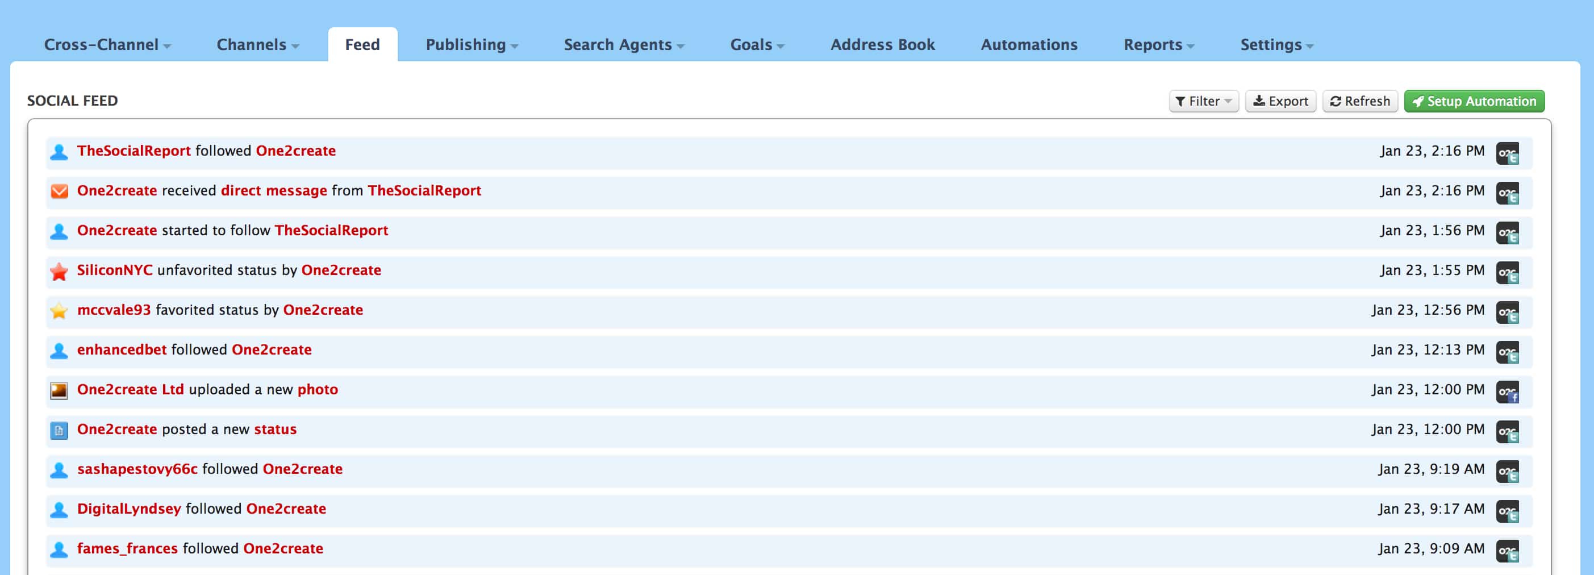The image size is (1594, 575).
Task: Click the envelope icon beside direct message entry
Action: (x=59, y=191)
